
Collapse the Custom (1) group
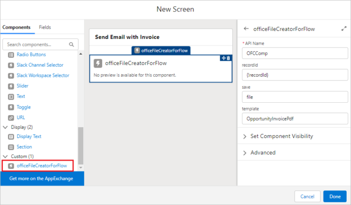point(5,156)
